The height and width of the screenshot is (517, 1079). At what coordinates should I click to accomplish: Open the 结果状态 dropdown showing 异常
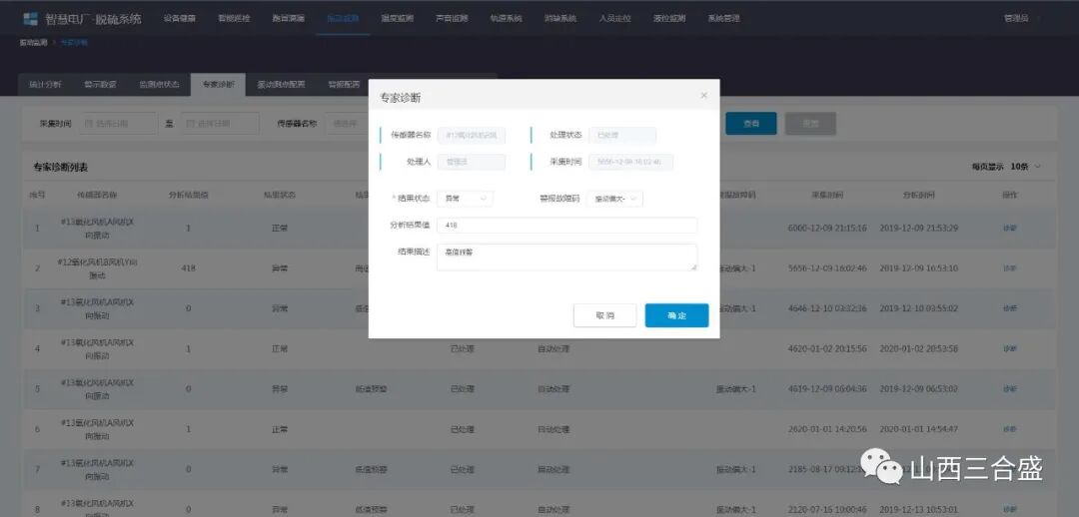point(466,198)
